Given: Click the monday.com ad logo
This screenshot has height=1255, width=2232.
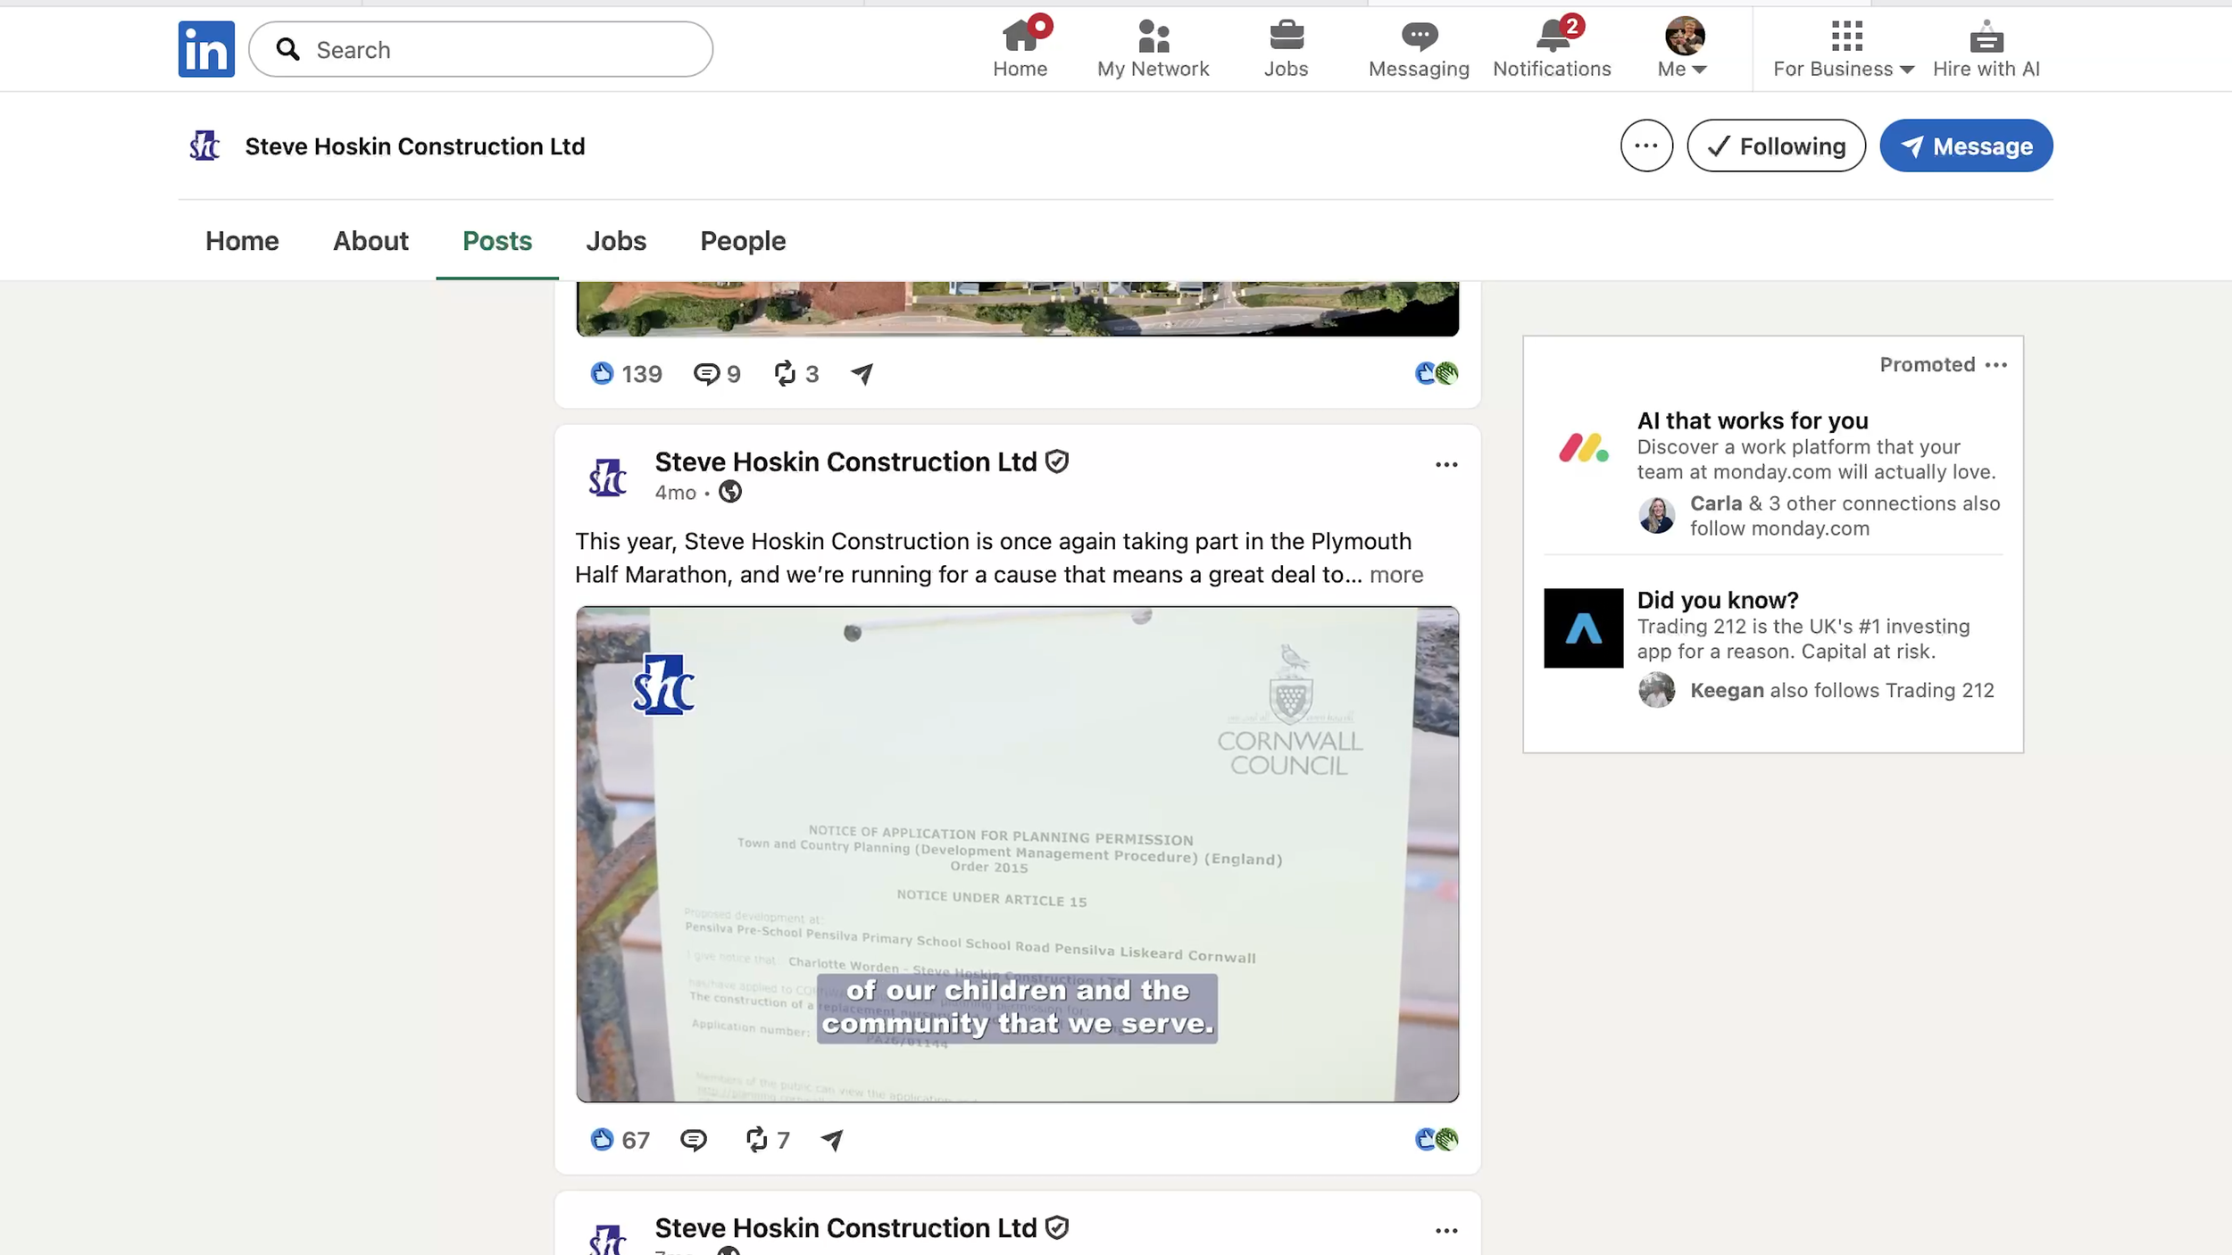Looking at the screenshot, I should (1583, 448).
